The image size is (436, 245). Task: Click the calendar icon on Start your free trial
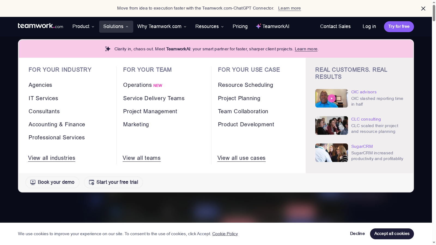(x=91, y=182)
